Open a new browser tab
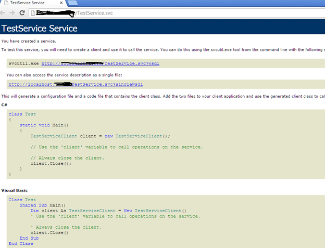 click(72, 3)
